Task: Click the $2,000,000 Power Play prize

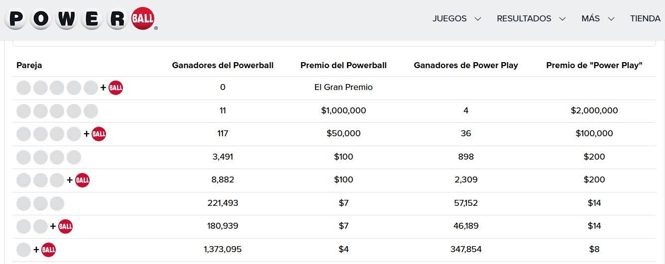Action: point(594,111)
